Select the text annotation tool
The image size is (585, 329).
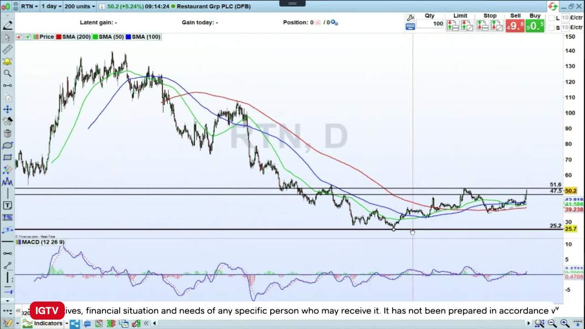click(7, 205)
